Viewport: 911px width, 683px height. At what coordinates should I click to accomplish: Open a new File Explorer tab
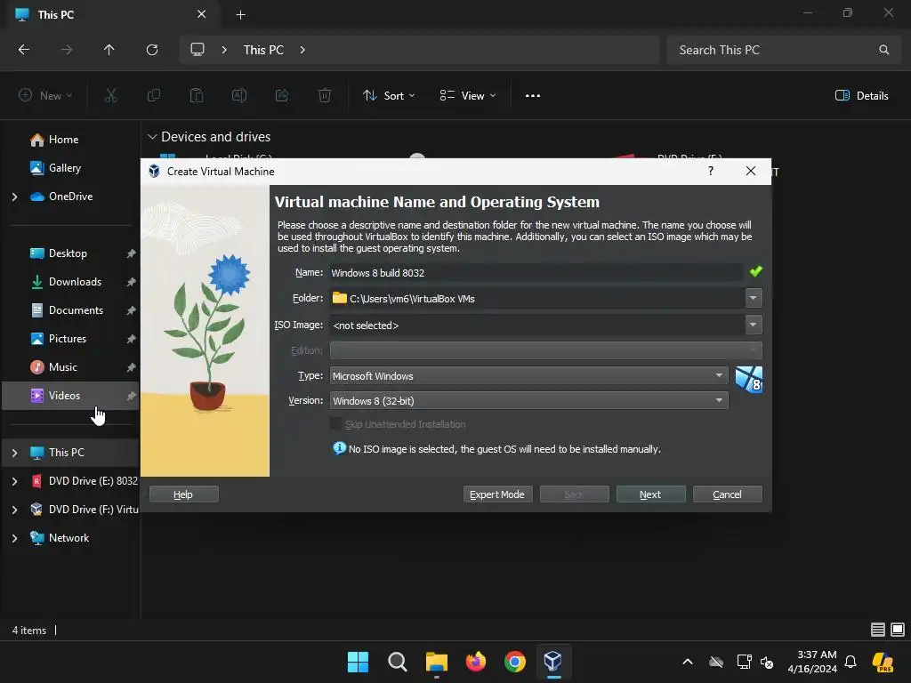(x=240, y=14)
